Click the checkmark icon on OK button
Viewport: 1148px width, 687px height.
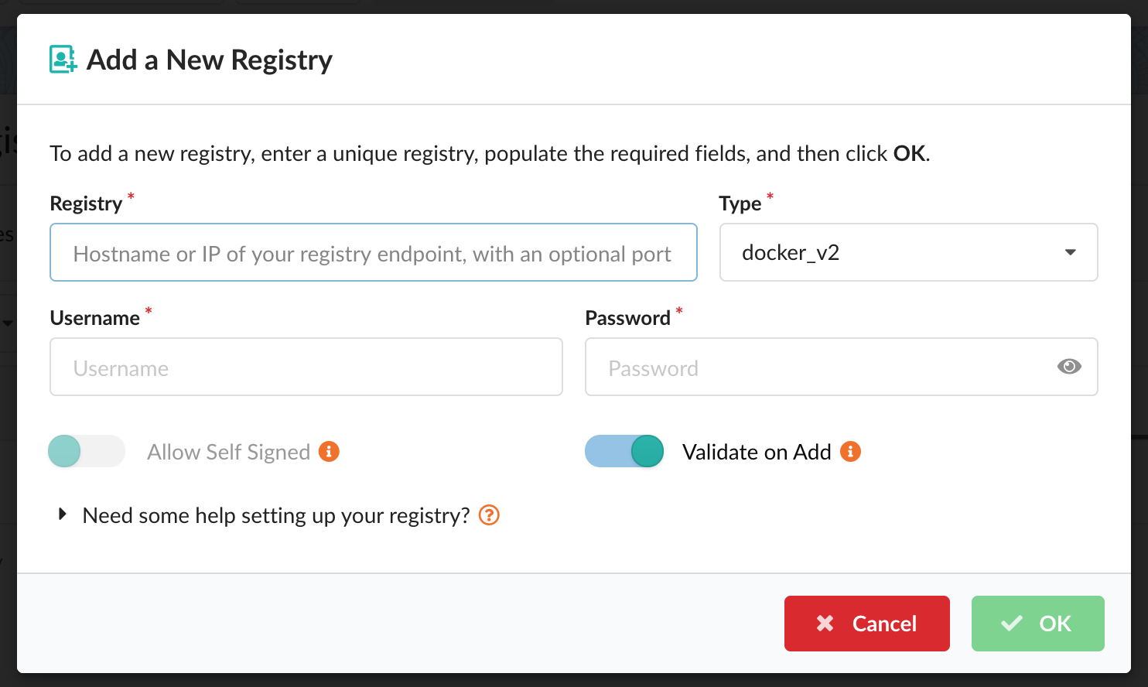point(1011,624)
